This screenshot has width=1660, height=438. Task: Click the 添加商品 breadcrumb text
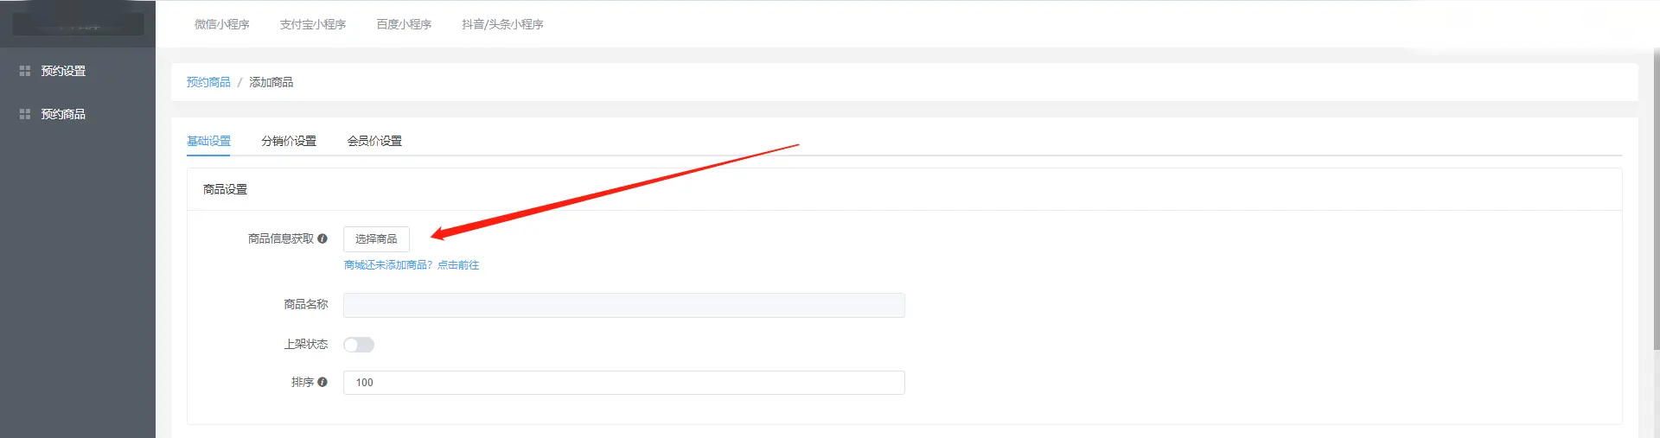(271, 82)
